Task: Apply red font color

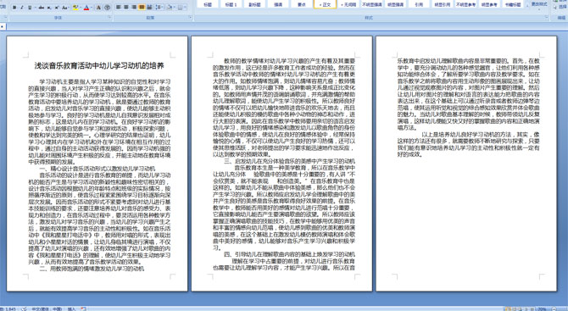Action: click(x=86, y=8)
